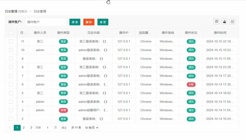This screenshot has width=246, height=140.
Task: Click the red 新增 type badge
Action: coord(63,110)
